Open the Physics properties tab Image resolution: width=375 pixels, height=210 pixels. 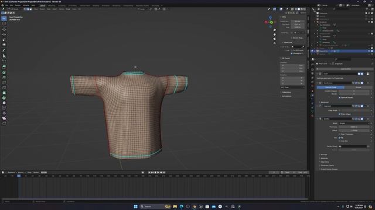312,103
